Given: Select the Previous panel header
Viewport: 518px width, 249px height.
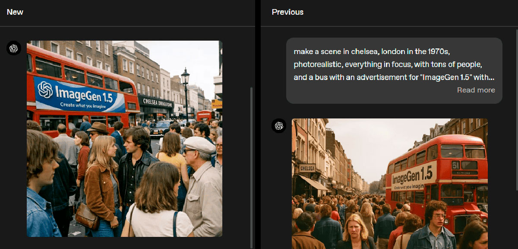Looking at the screenshot, I should tap(287, 12).
